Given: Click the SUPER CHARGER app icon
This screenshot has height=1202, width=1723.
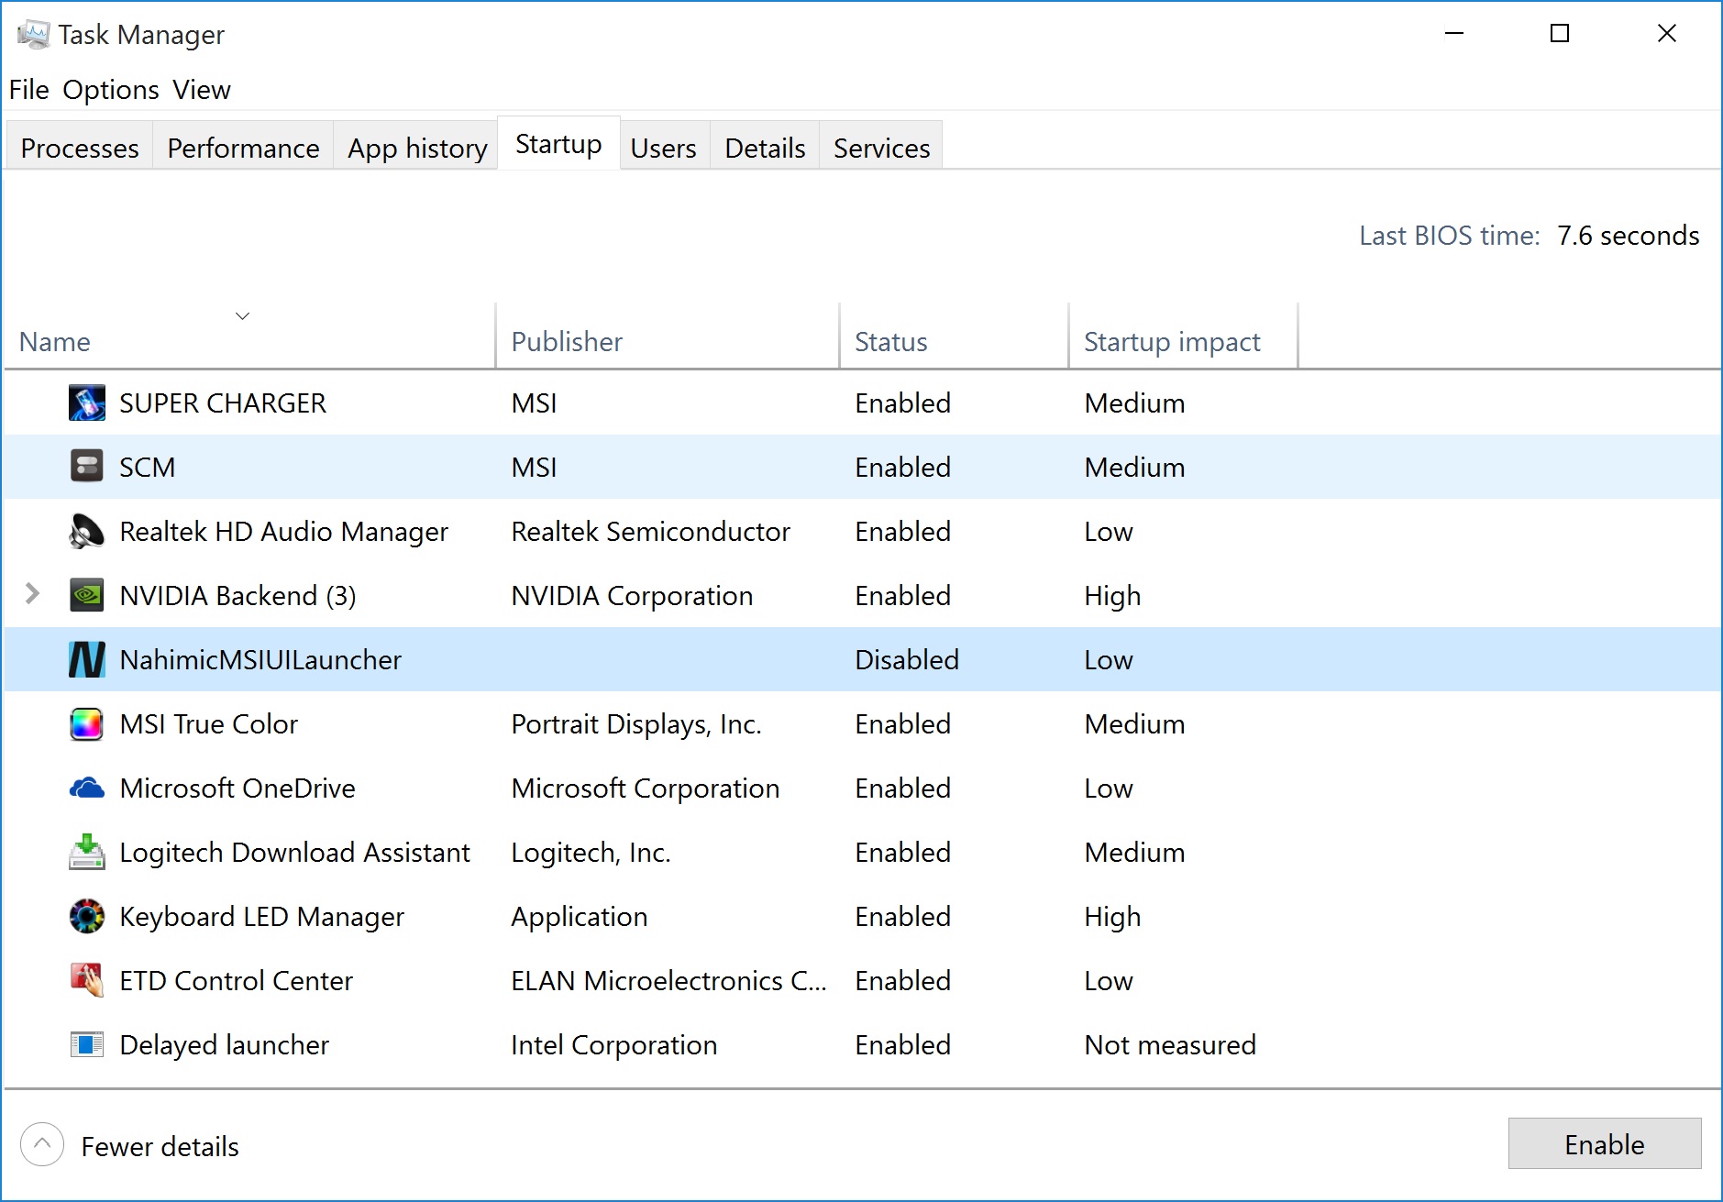Looking at the screenshot, I should click(x=87, y=403).
